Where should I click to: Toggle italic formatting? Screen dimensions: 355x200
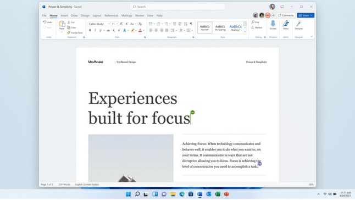tap(95, 30)
